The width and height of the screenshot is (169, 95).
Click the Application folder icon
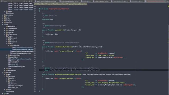[x=7, y=26]
